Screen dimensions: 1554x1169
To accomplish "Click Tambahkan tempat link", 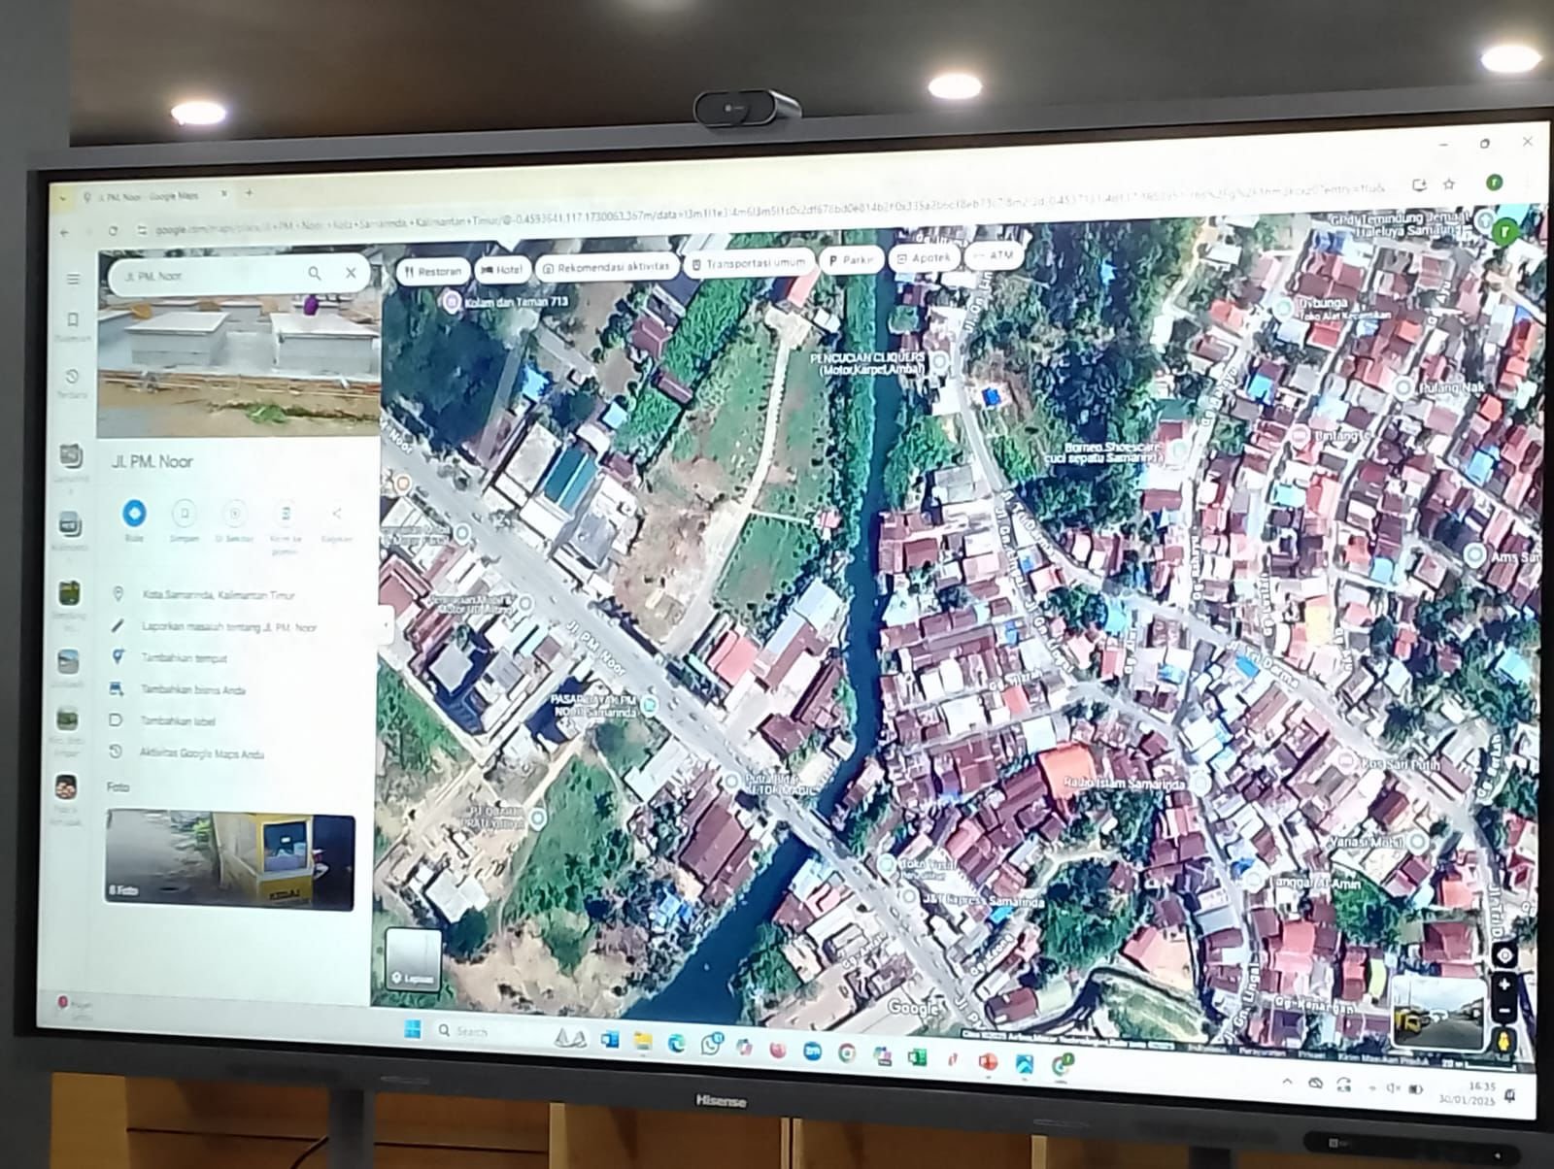I will tap(184, 658).
